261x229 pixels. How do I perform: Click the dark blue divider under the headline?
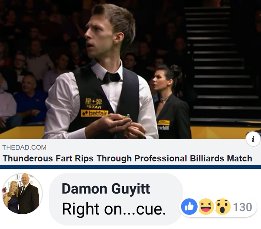point(130,167)
